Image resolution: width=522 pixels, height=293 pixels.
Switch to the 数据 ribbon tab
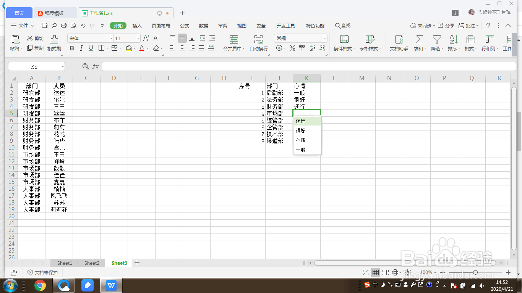click(204, 26)
